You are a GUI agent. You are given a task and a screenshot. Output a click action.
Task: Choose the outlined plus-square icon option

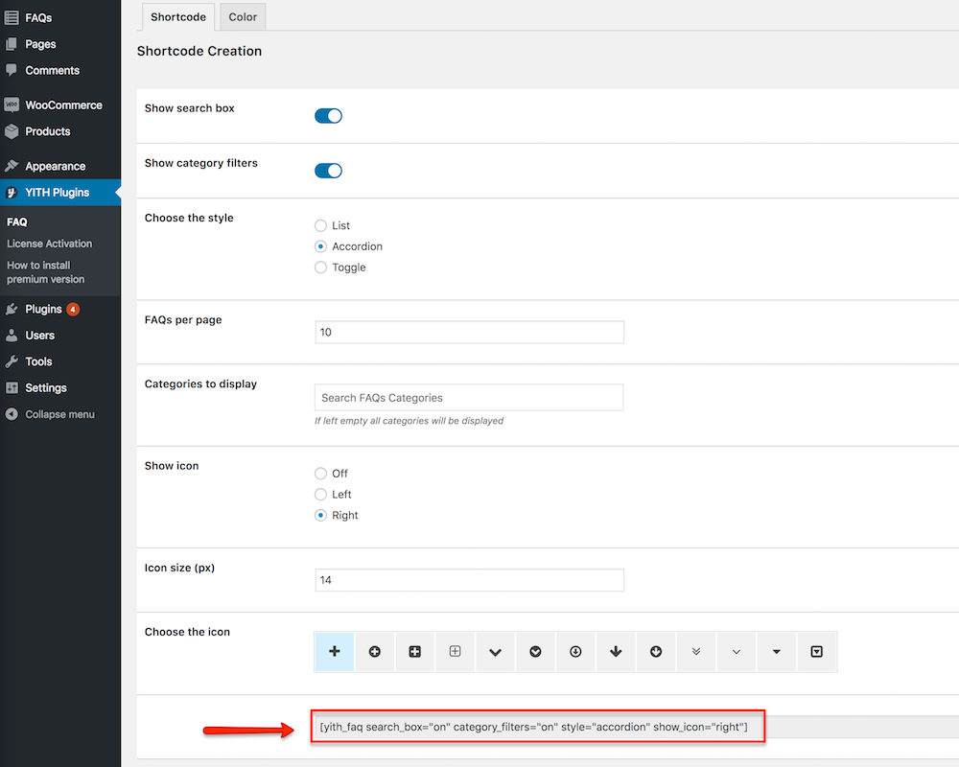455,651
